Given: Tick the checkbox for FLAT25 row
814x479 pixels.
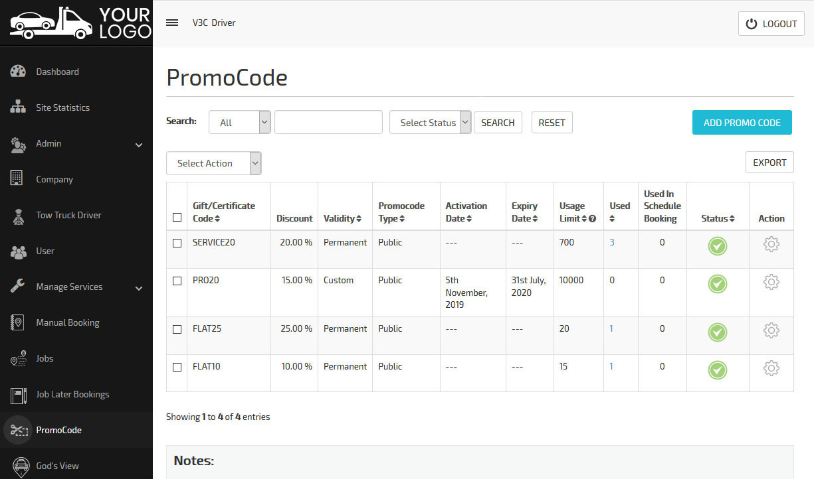Looking at the screenshot, I should coord(177,329).
